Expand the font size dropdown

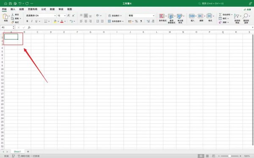[x=65, y=16]
